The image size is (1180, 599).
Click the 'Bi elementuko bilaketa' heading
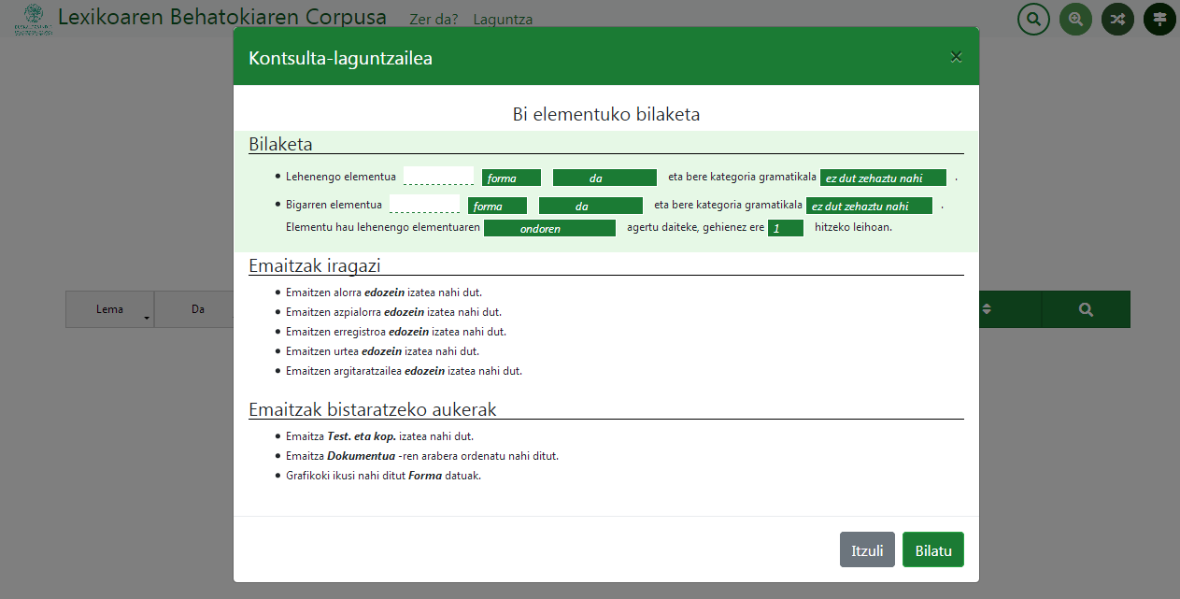tap(606, 114)
